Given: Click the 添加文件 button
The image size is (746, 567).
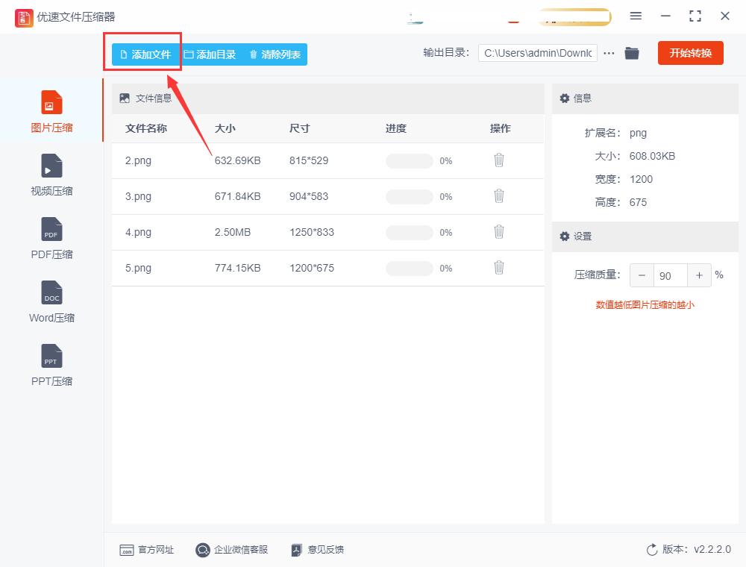Looking at the screenshot, I should point(142,53).
